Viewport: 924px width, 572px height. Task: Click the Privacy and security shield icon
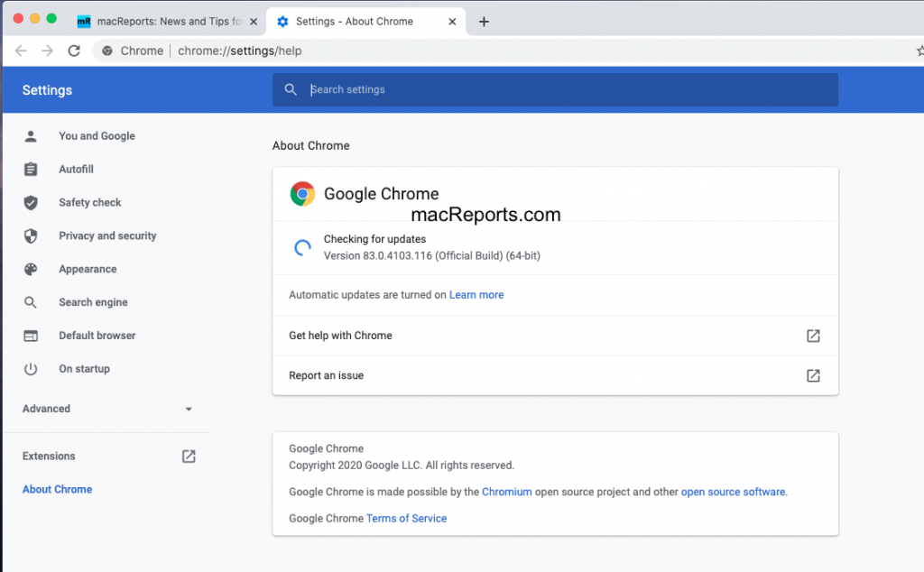coord(31,235)
